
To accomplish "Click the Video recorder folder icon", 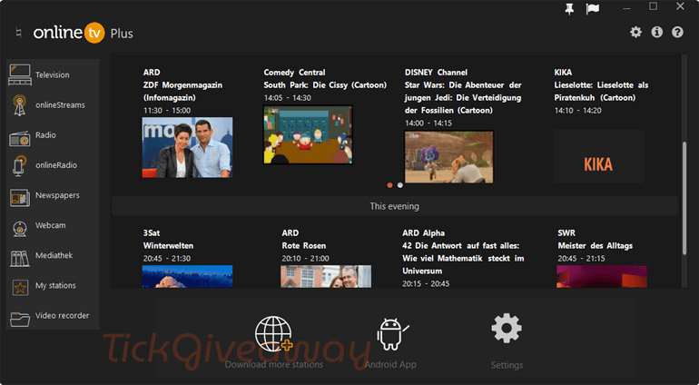I will coord(20,319).
